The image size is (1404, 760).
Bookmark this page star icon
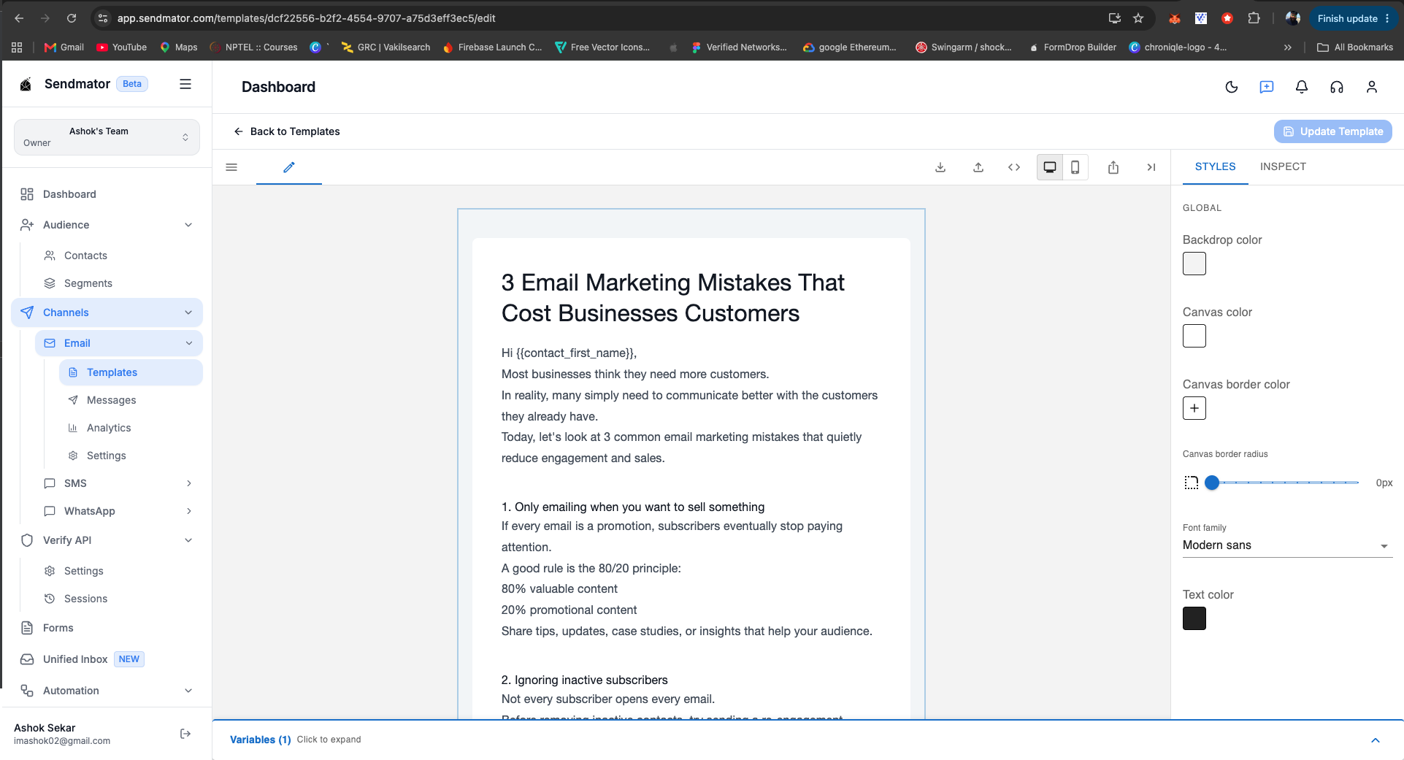point(1138,18)
